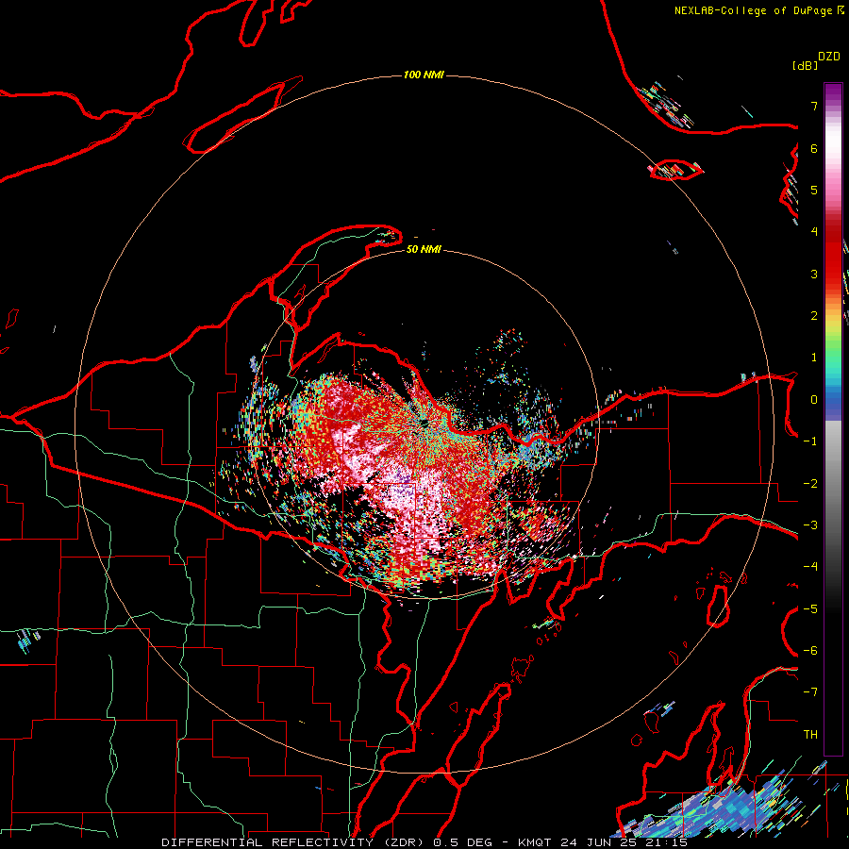
Task: Click the "1" tick on the color scale
Action: point(814,358)
